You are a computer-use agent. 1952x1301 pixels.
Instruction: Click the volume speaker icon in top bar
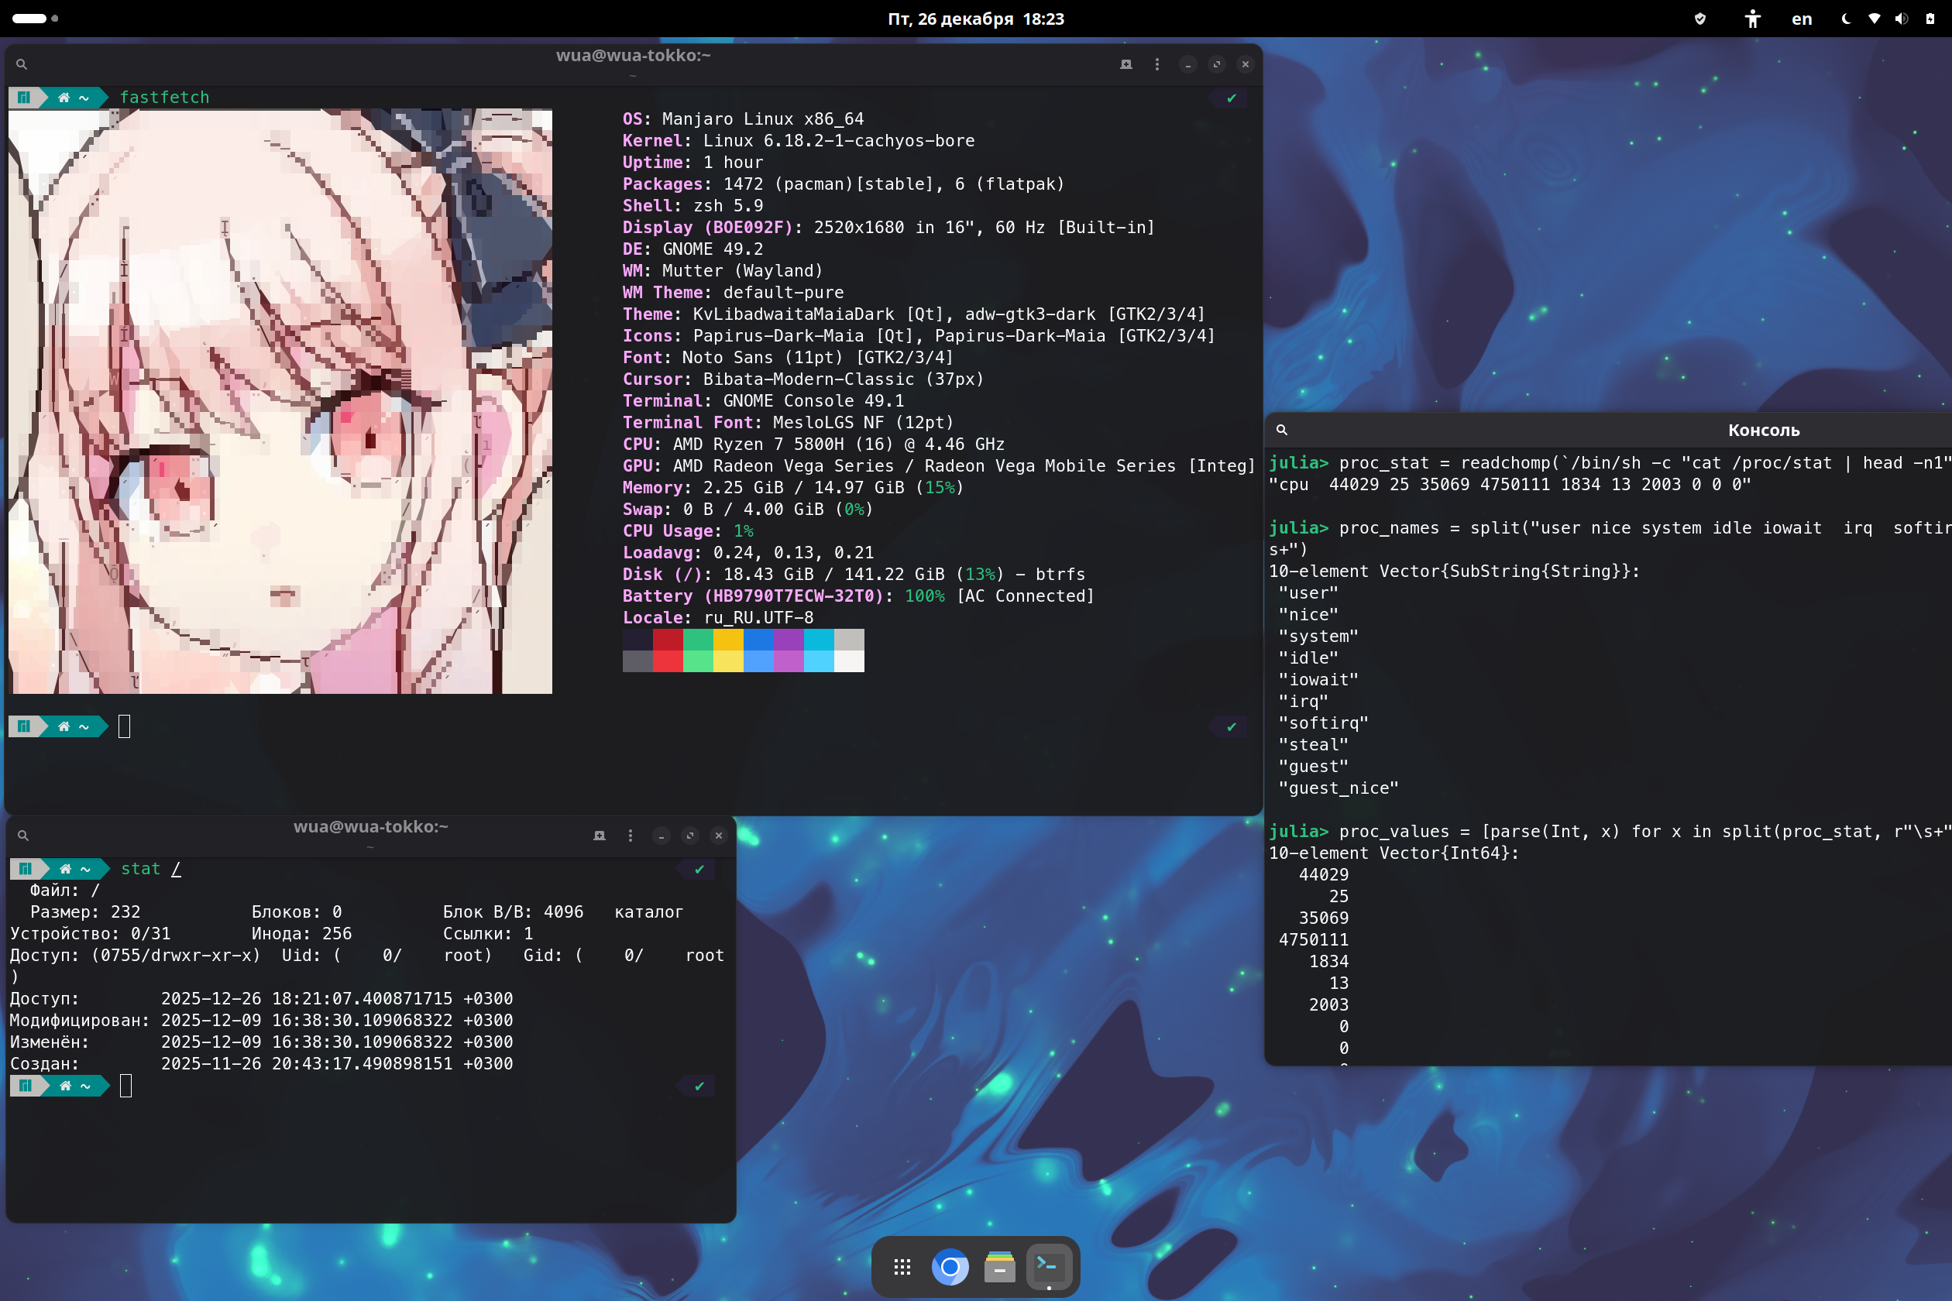point(1902,19)
